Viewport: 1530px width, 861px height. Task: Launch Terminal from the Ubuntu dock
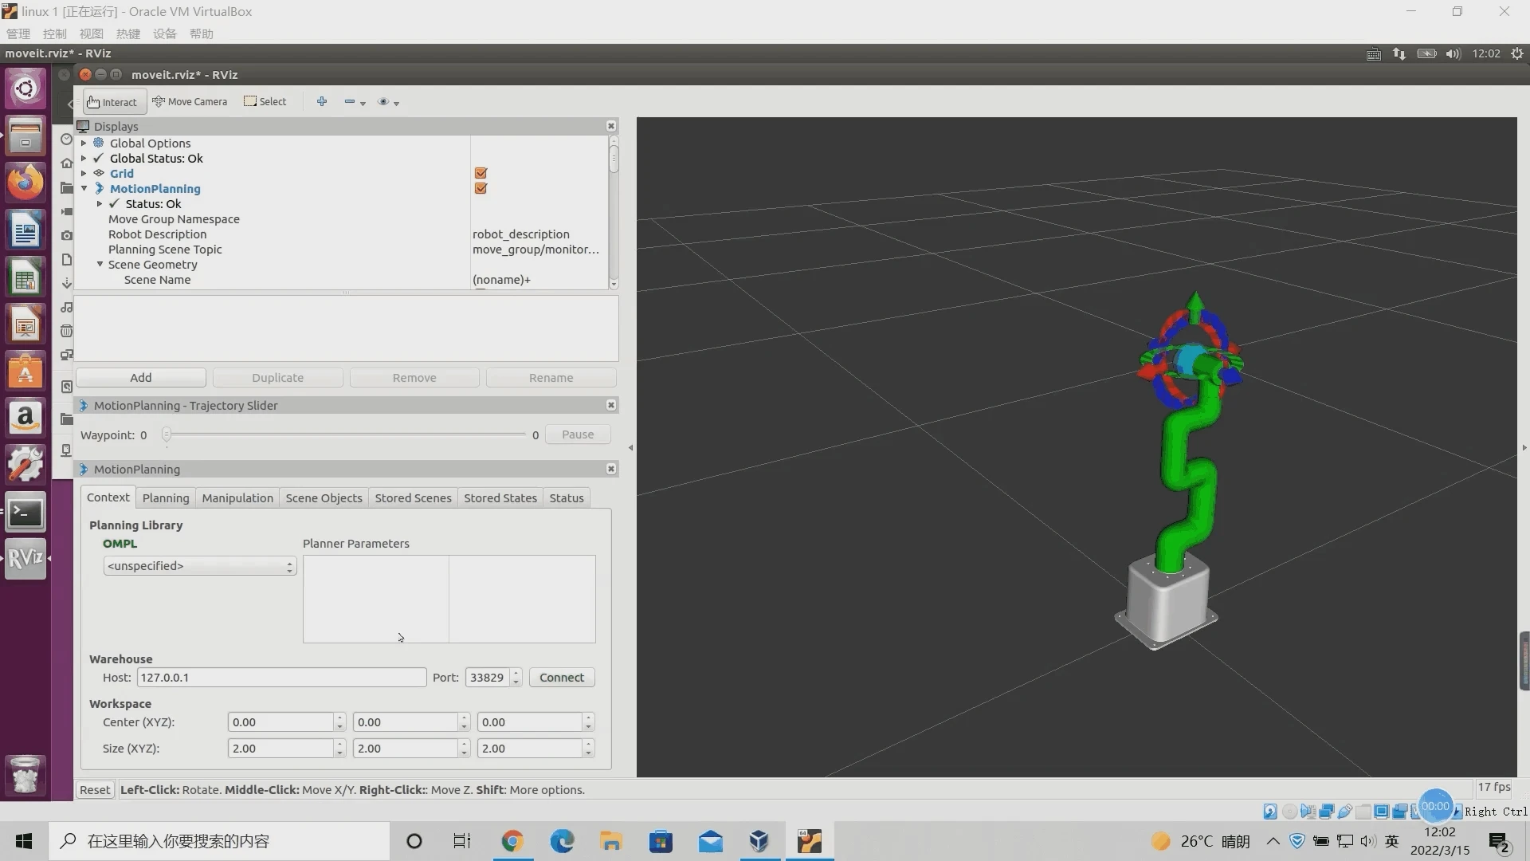[x=25, y=513]
